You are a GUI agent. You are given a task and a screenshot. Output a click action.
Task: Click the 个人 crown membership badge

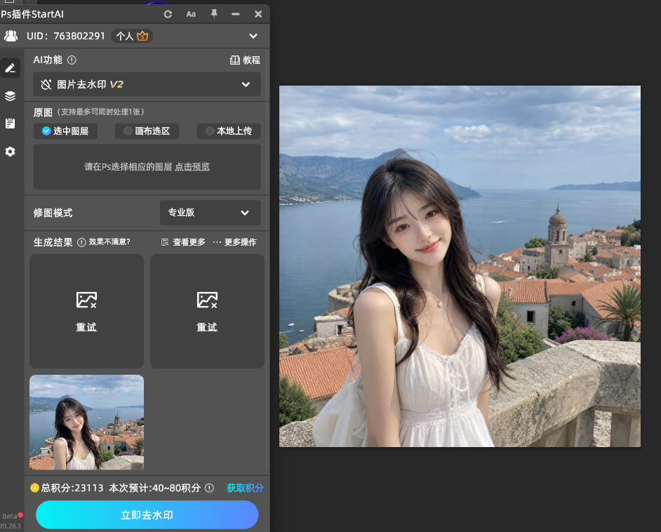[132, 36]
